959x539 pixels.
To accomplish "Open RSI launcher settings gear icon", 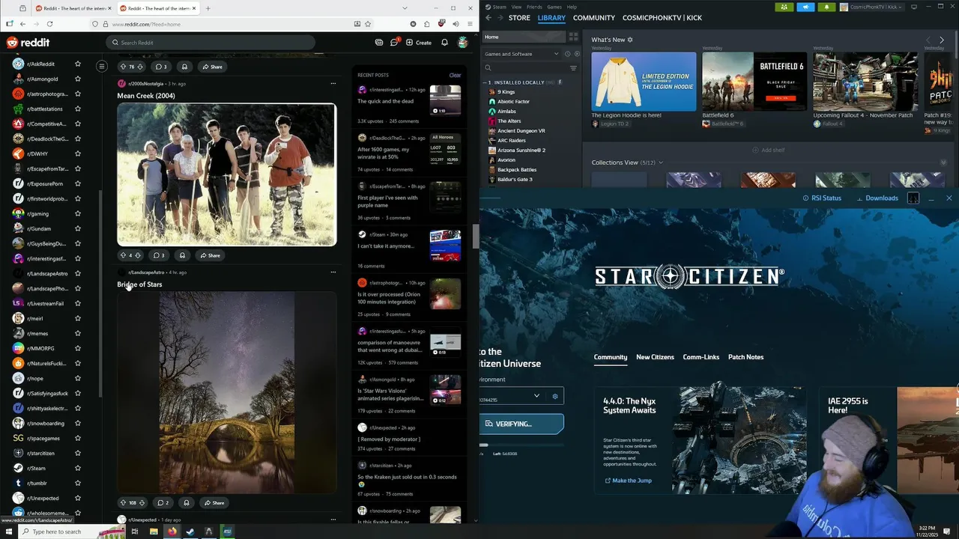I will pos(555,396).
